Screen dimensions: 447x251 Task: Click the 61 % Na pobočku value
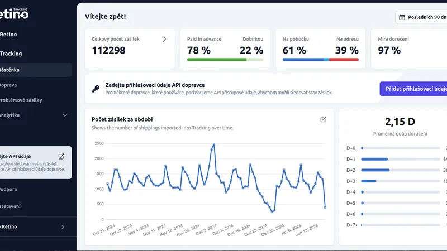(x=294, y=50)
